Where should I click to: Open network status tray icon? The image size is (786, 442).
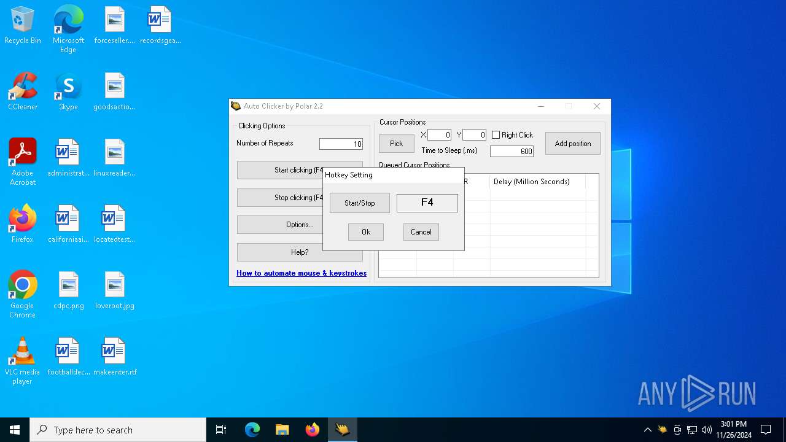pyautogui.click(x=692, y=430)
